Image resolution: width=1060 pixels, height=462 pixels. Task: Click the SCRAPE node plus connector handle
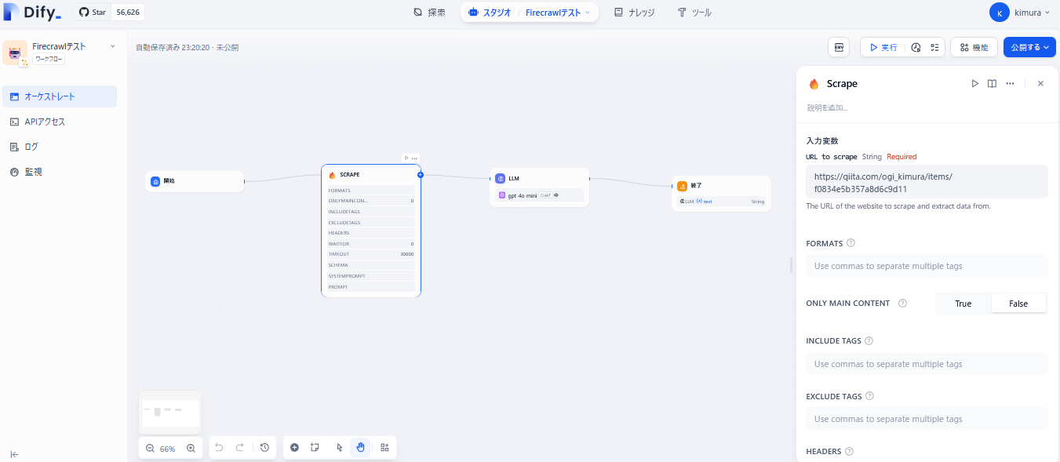tap(421, 175)
